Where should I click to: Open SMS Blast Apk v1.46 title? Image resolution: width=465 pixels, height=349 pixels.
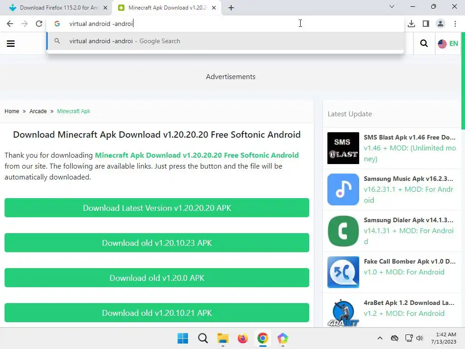pyautogui.click(x=410, y=137)
